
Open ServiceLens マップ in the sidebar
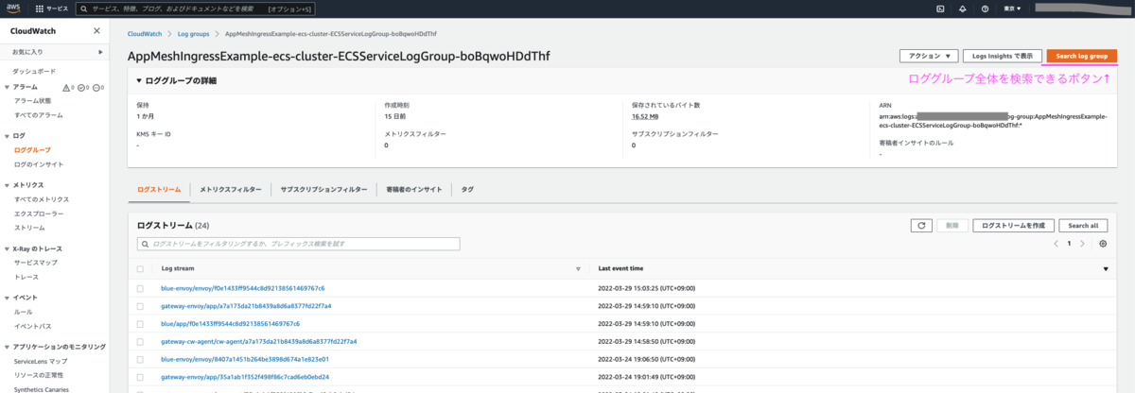click(41, 361)
